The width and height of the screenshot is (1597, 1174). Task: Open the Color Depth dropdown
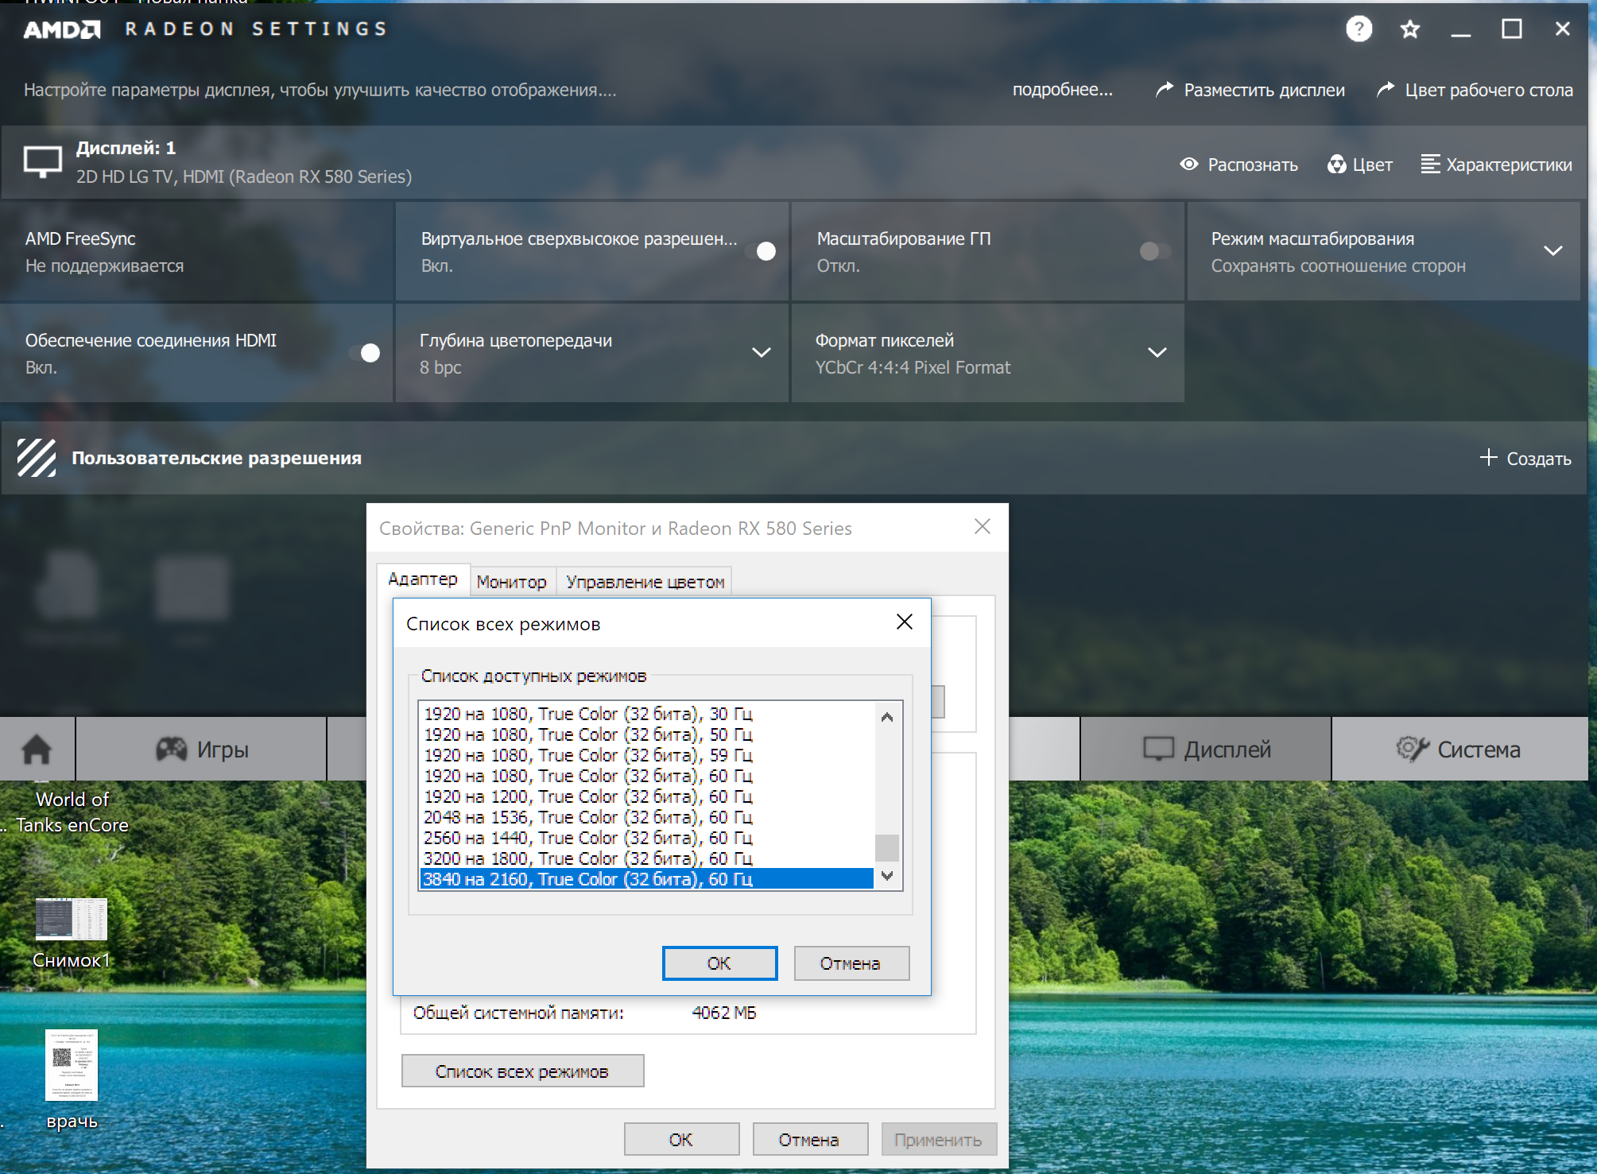[761, 353]
